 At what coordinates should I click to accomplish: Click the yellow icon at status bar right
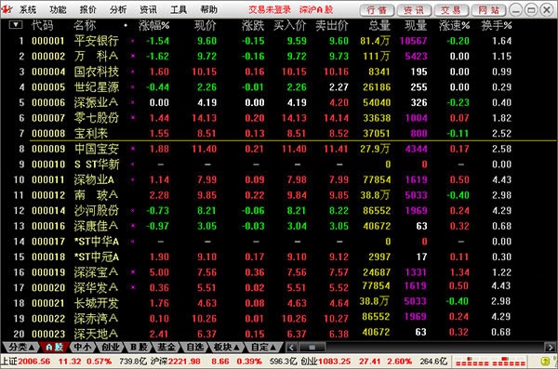click(545, 362)
